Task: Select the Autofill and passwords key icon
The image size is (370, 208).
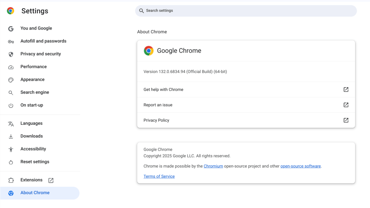Action: click(x=11, y=41)
